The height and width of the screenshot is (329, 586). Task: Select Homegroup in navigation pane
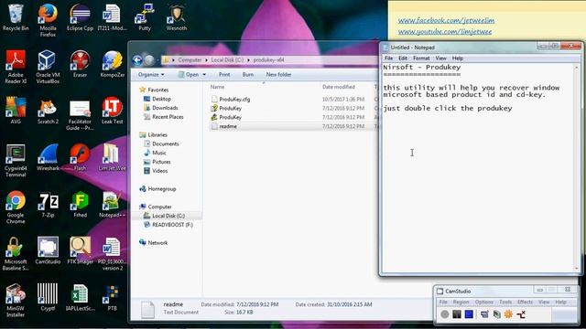[x=162, y=189]
